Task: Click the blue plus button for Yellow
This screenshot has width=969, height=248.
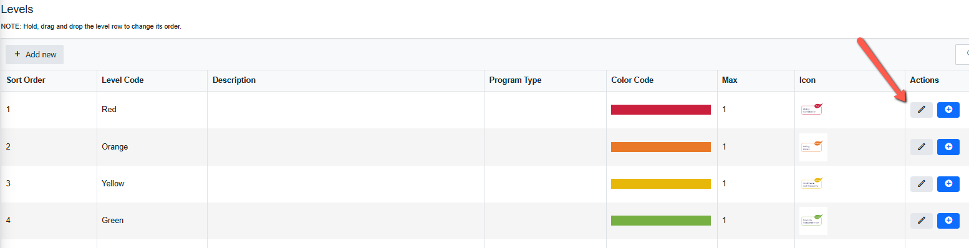Action: (x=948, y=184)
